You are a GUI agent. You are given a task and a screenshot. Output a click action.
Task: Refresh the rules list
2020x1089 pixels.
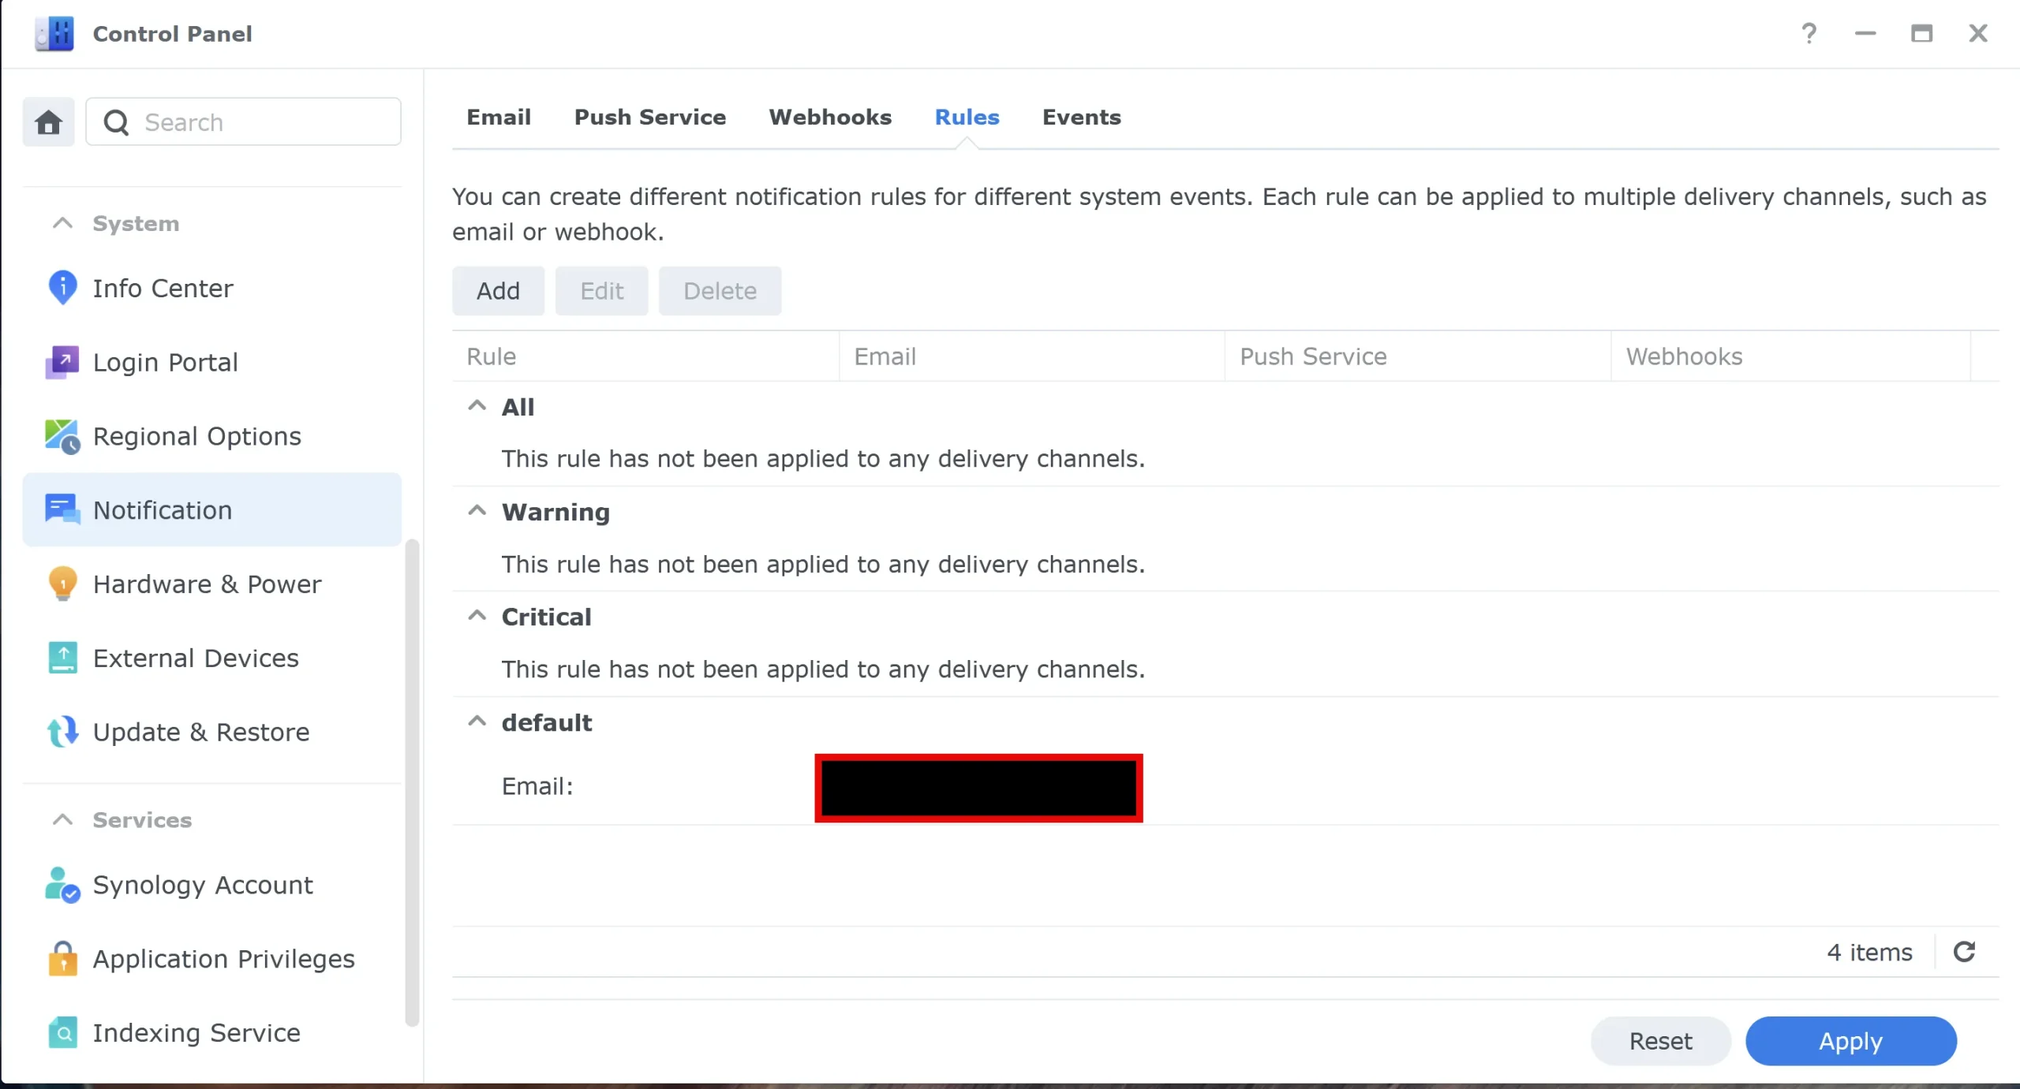[1966, 952]
